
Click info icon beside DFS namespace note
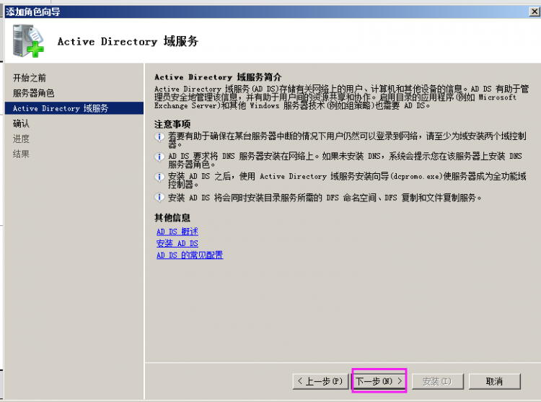(159, 198)
